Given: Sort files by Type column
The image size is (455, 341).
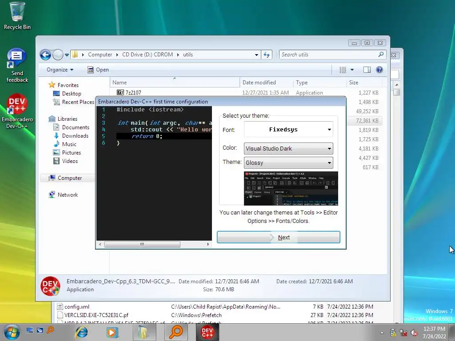Looking at the screenshot, I should 320,82.
